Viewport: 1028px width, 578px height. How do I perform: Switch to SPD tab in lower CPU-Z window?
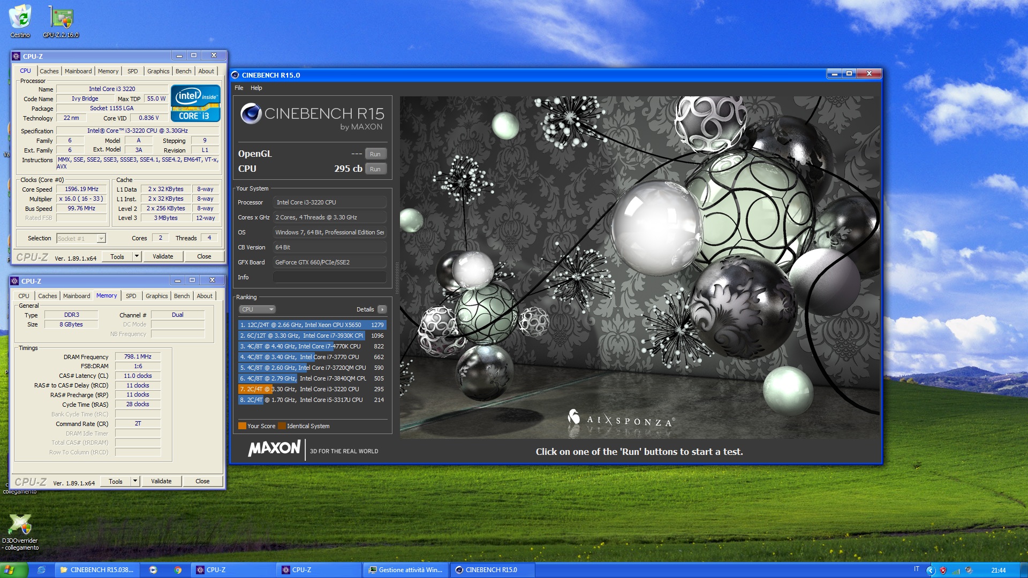pos(131,296)
